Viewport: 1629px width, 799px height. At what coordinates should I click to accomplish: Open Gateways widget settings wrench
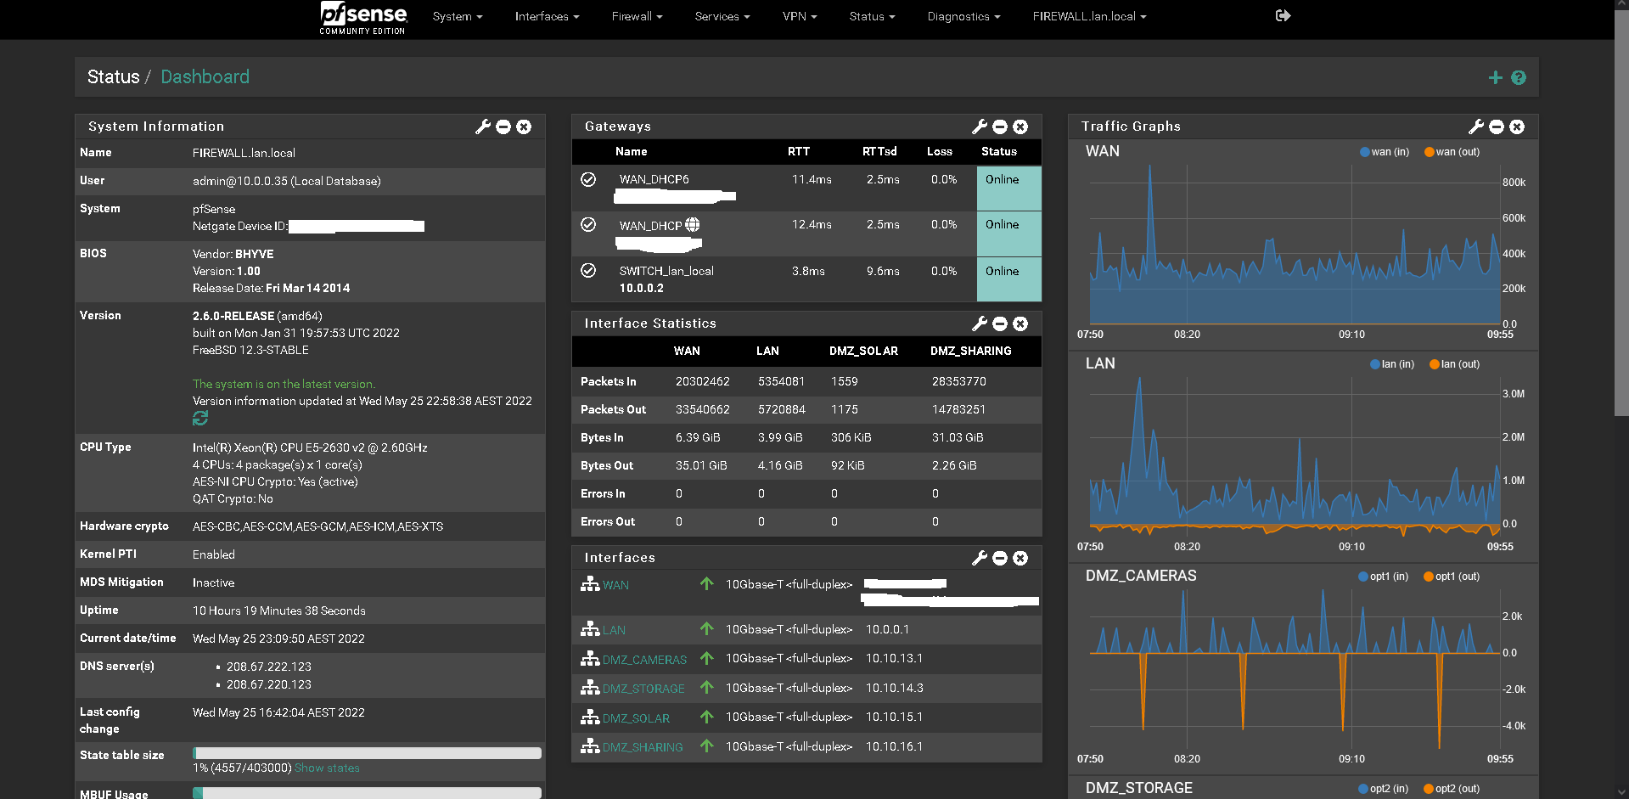[x=980, y=127]
